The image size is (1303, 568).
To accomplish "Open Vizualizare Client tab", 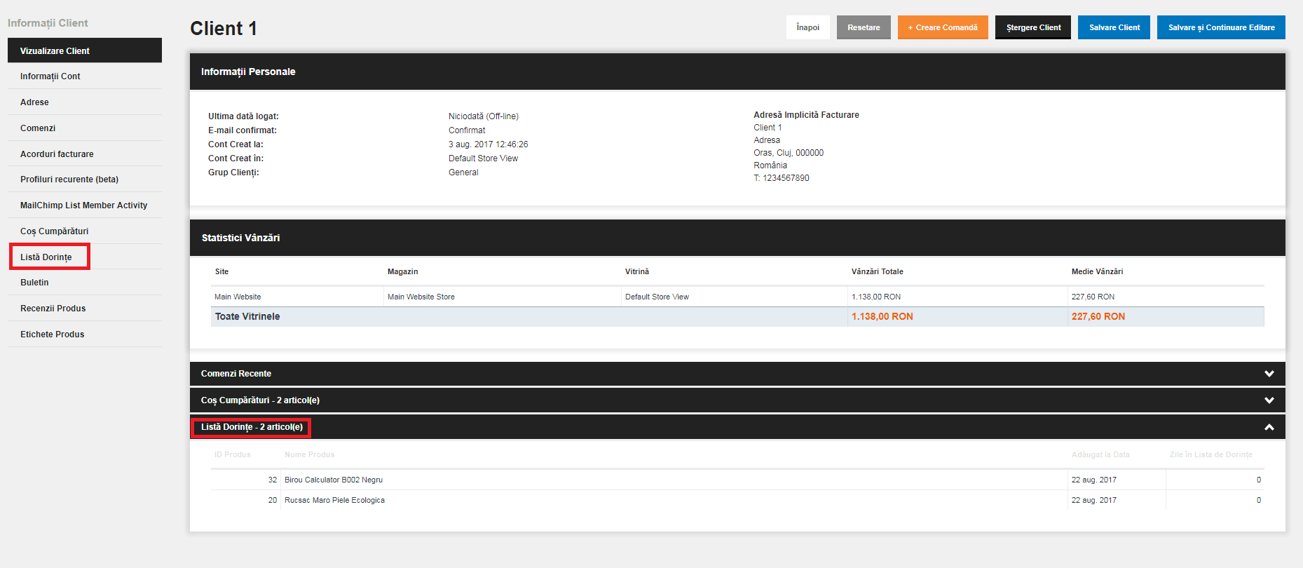I will pyautogui.click(x=85, y=50).
